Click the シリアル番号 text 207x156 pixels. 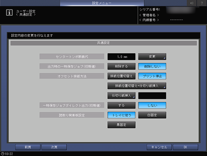click(150, 10)
